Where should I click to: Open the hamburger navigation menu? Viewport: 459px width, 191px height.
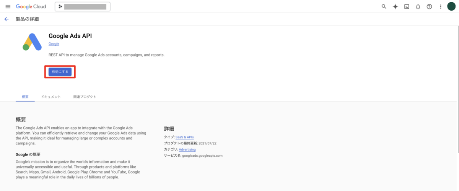tap(8, 6)
